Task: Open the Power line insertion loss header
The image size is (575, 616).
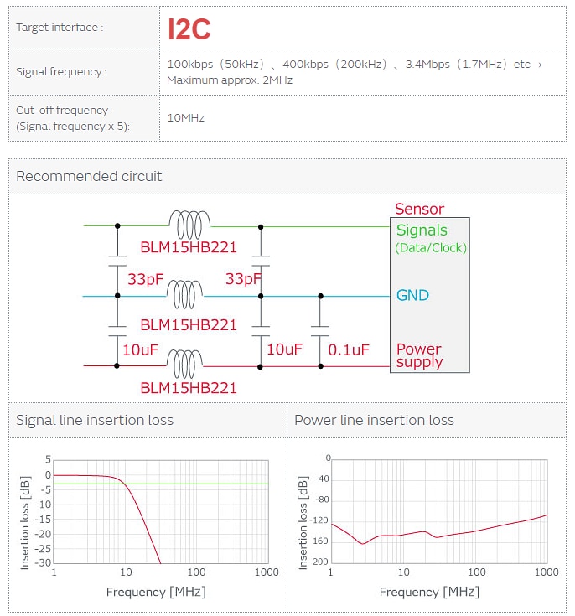Action: pos(374,420)
